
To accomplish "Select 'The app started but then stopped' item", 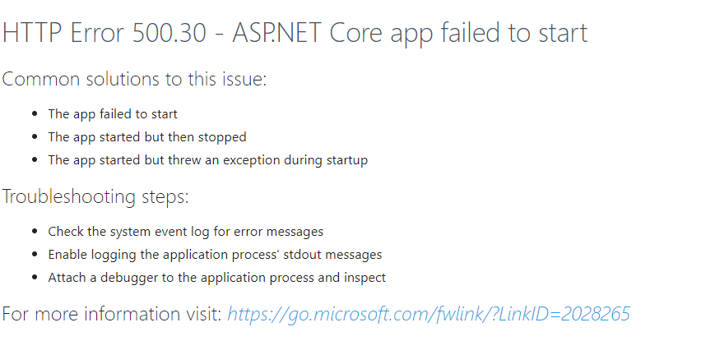I will pyautogui.click(x=147, y=137).
